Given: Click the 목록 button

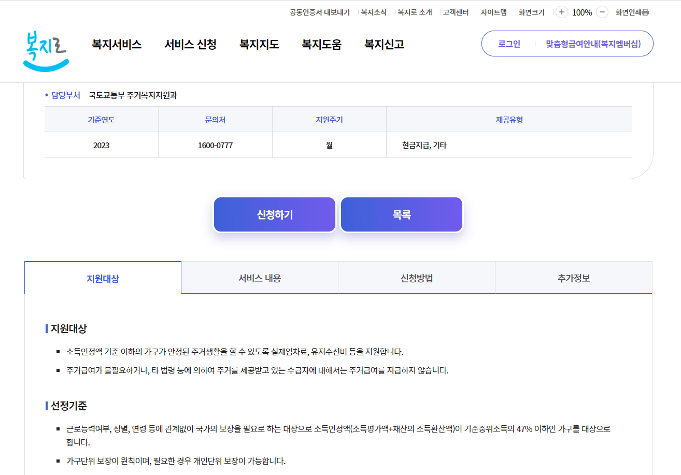Looking at the screenshot, I should pos(401,214).
